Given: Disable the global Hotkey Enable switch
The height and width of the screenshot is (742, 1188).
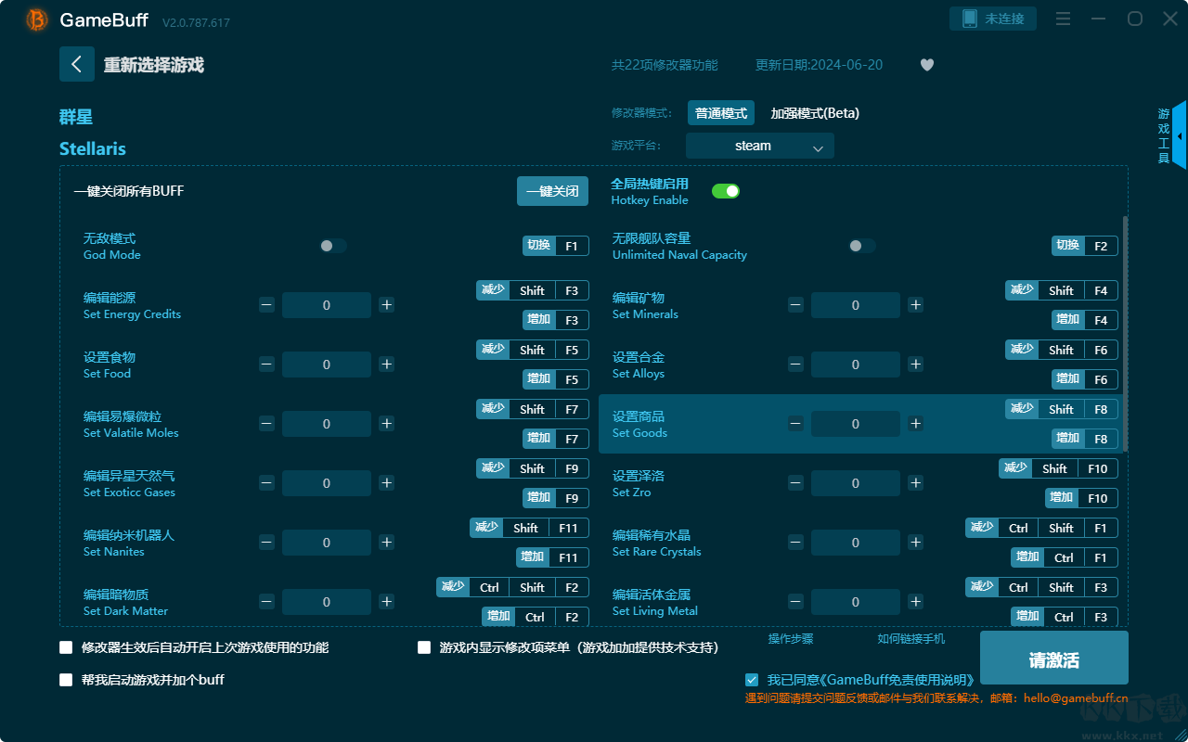Looking at the screenshot, I should coord(725,191).
